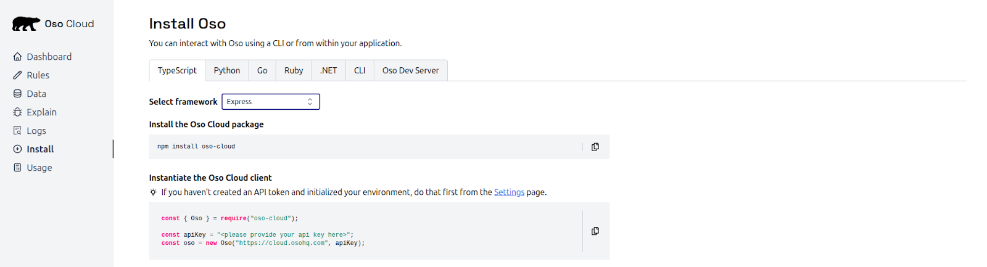Click the npm install oso-cloud code text
The height and width of the screenshot is (267, 987).
click(x=196, y=147)
